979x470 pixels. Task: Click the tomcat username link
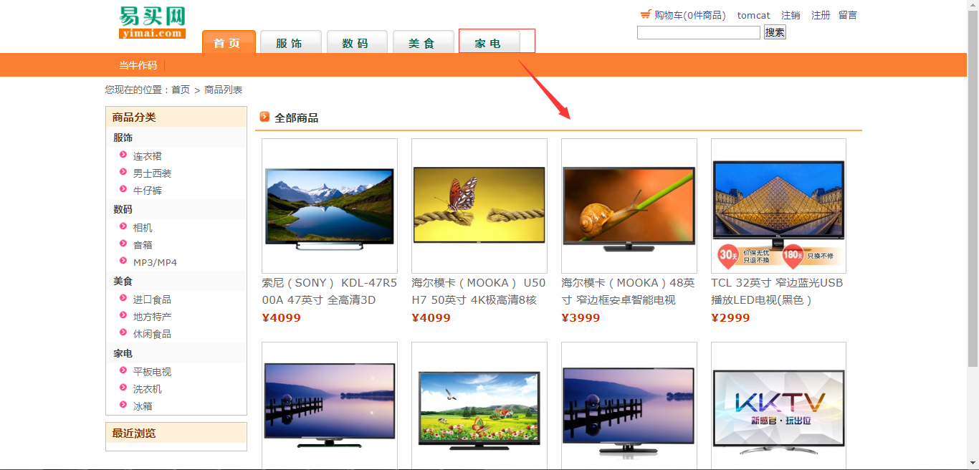click(754, 15)
